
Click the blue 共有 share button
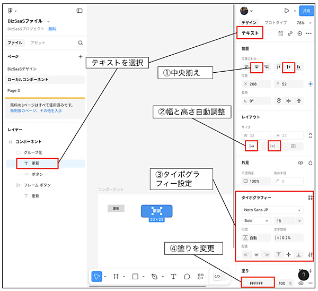pyautogui.click(x=305, y=11)
